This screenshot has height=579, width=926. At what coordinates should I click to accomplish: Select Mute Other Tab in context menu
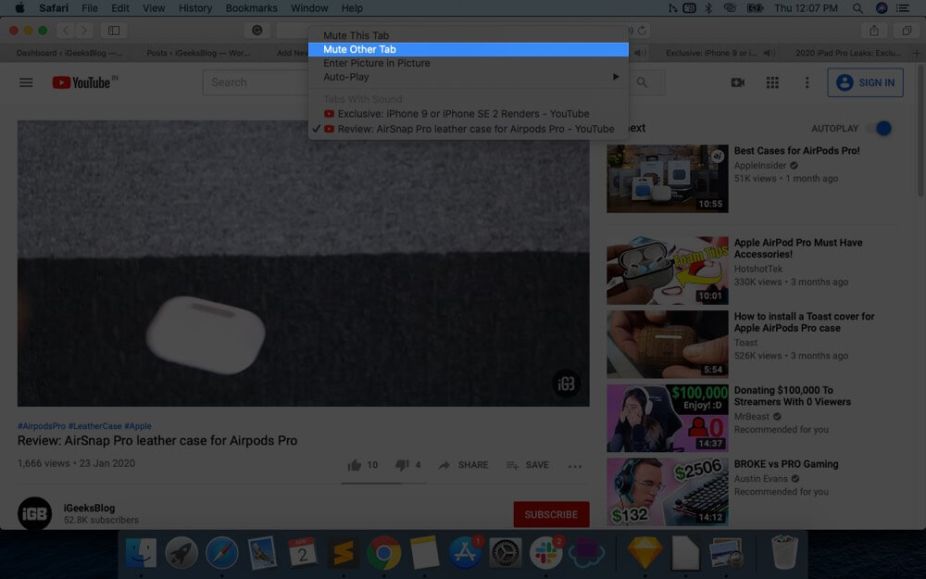point(469,50)
